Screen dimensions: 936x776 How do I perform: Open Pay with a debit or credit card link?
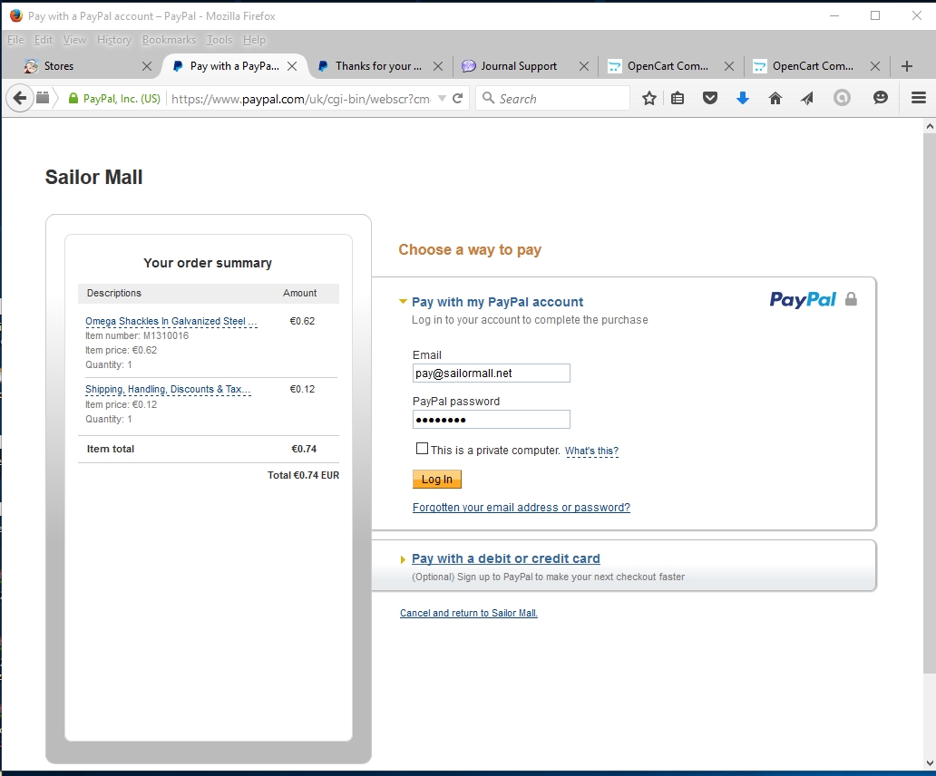[505, 558]
